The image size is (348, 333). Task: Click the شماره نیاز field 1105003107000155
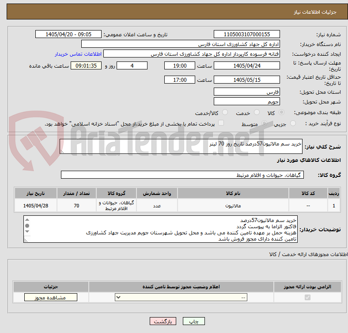click(246, 34)
